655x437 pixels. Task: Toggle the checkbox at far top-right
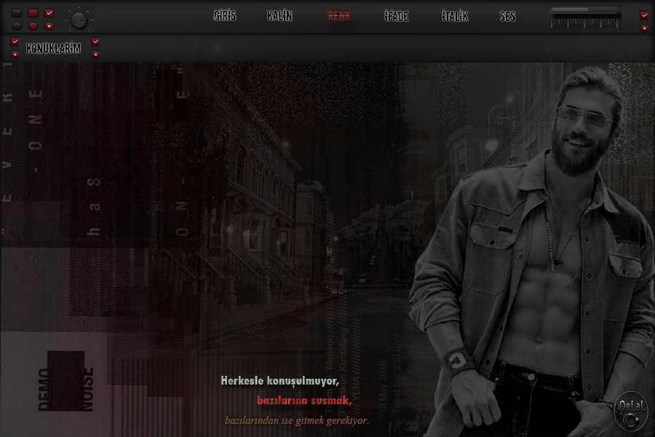644,15
